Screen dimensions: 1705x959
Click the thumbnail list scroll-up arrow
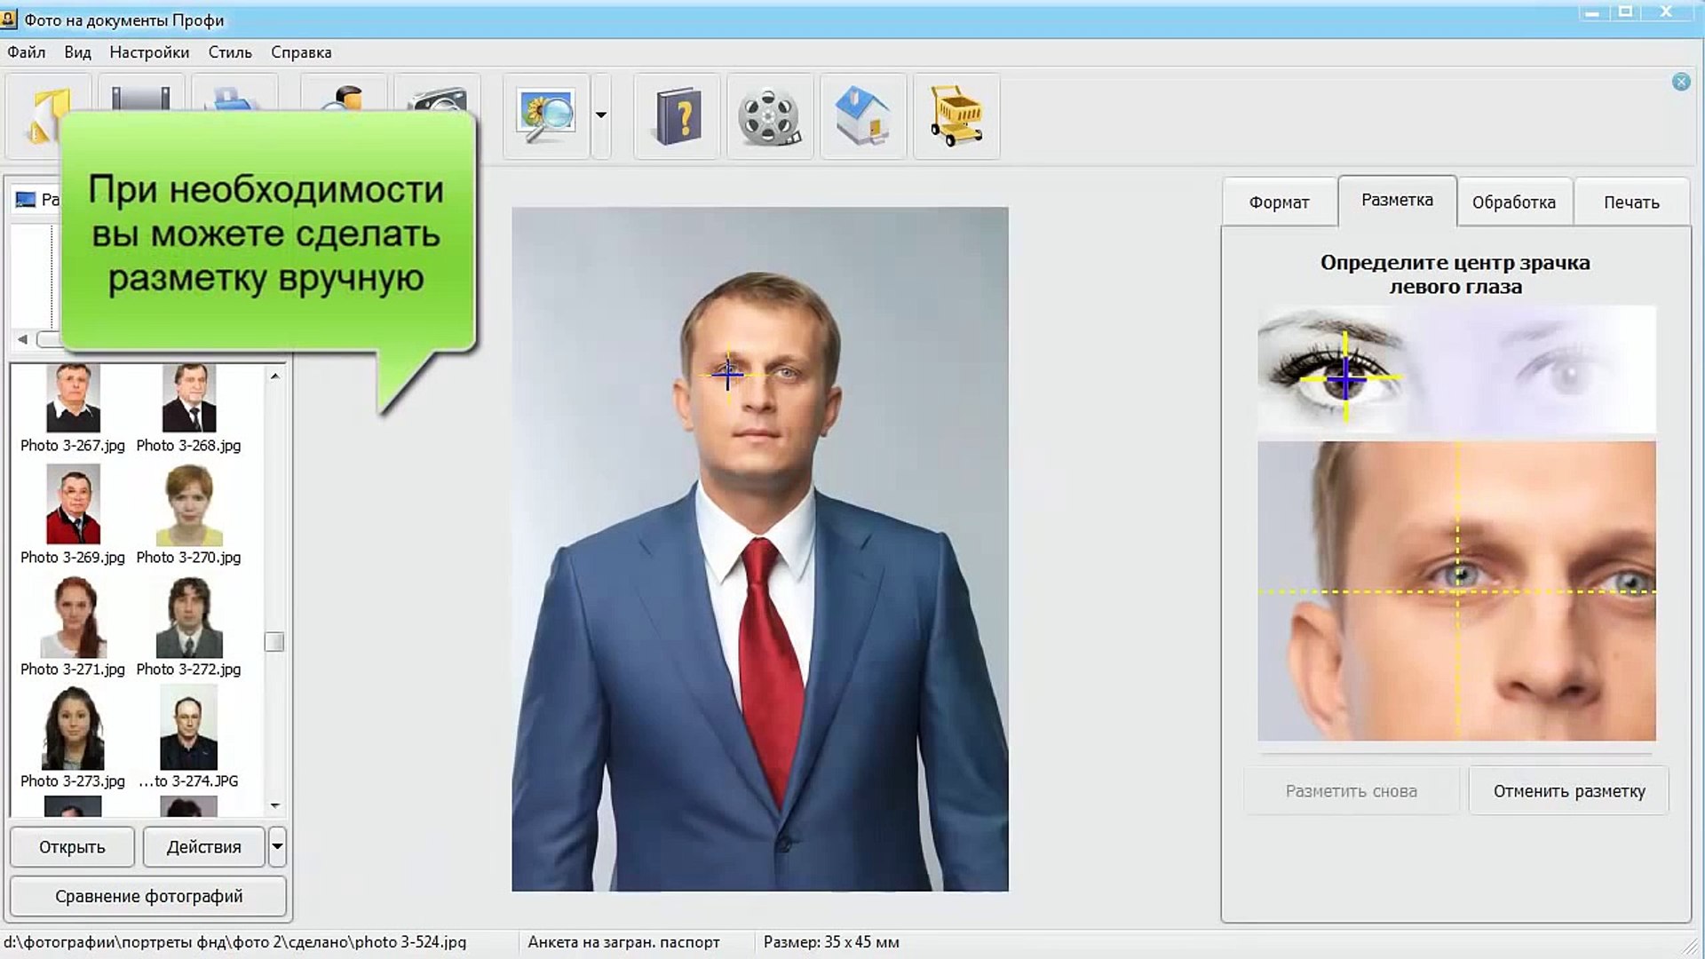pos(275,376)
